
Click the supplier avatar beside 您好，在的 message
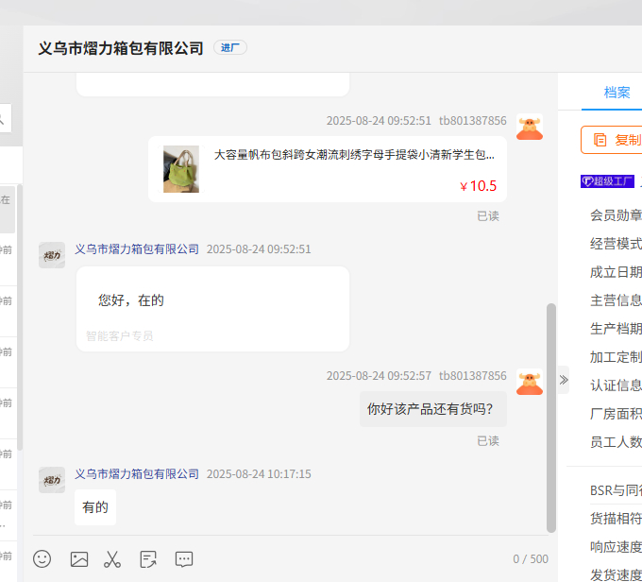coord(52,255)
